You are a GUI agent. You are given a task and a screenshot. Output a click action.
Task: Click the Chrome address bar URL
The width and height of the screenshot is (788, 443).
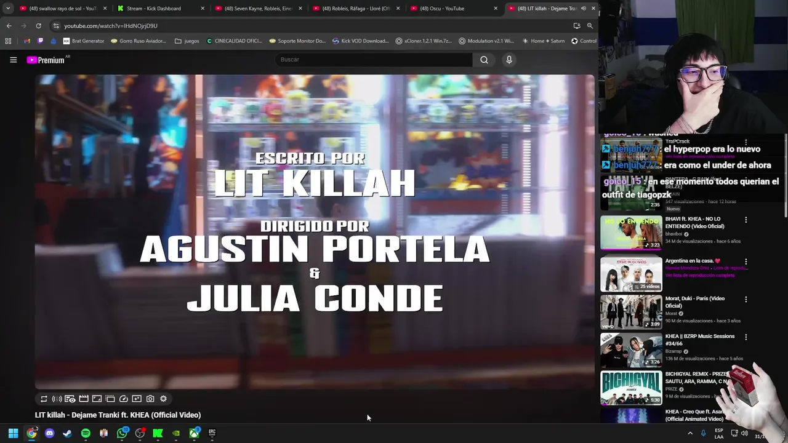tap(111, 26)
